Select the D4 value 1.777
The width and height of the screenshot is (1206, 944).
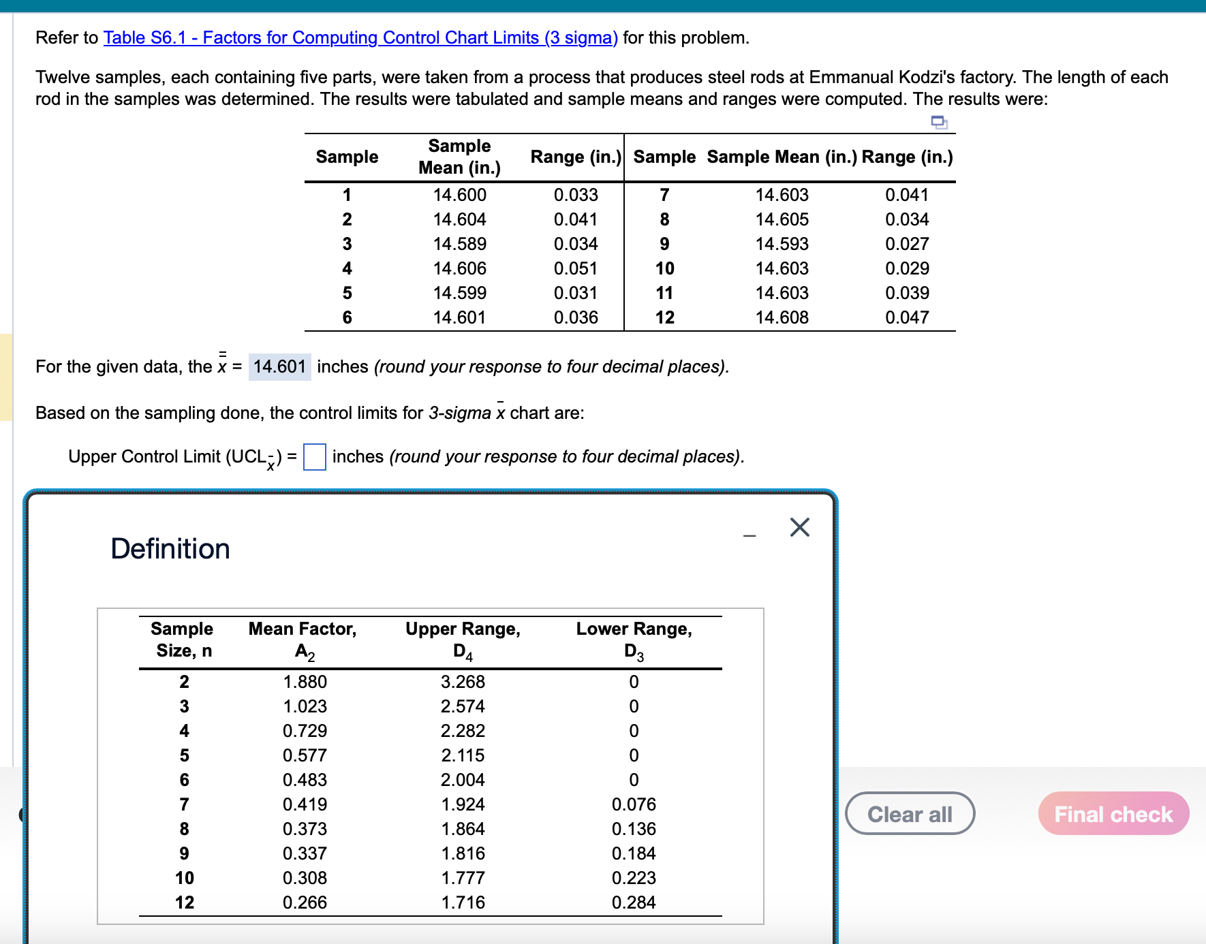pos(463,878)
